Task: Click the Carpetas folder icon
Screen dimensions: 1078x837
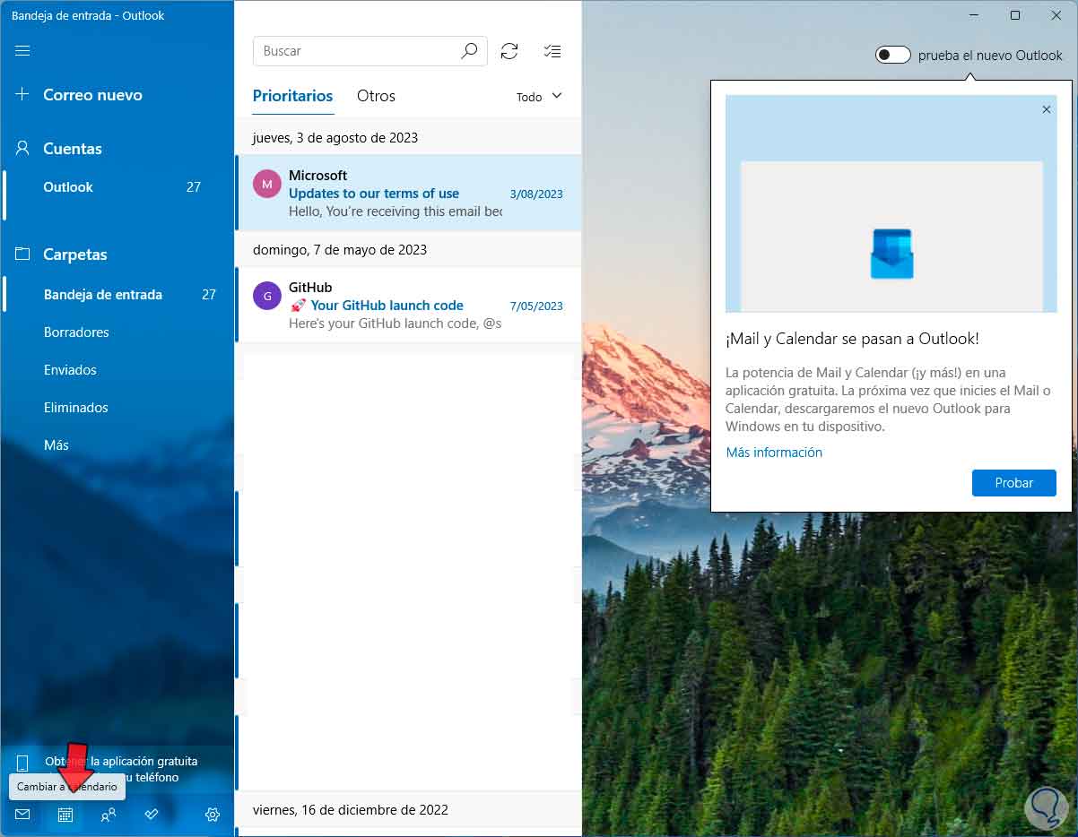Action: [x=22, y=255]
